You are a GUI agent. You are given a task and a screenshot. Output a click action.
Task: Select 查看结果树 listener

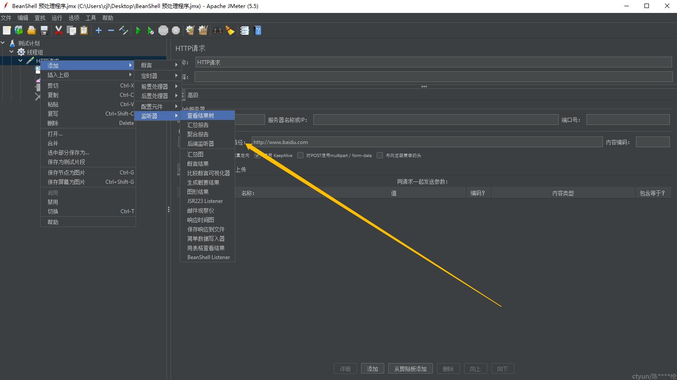coord(208,116)
